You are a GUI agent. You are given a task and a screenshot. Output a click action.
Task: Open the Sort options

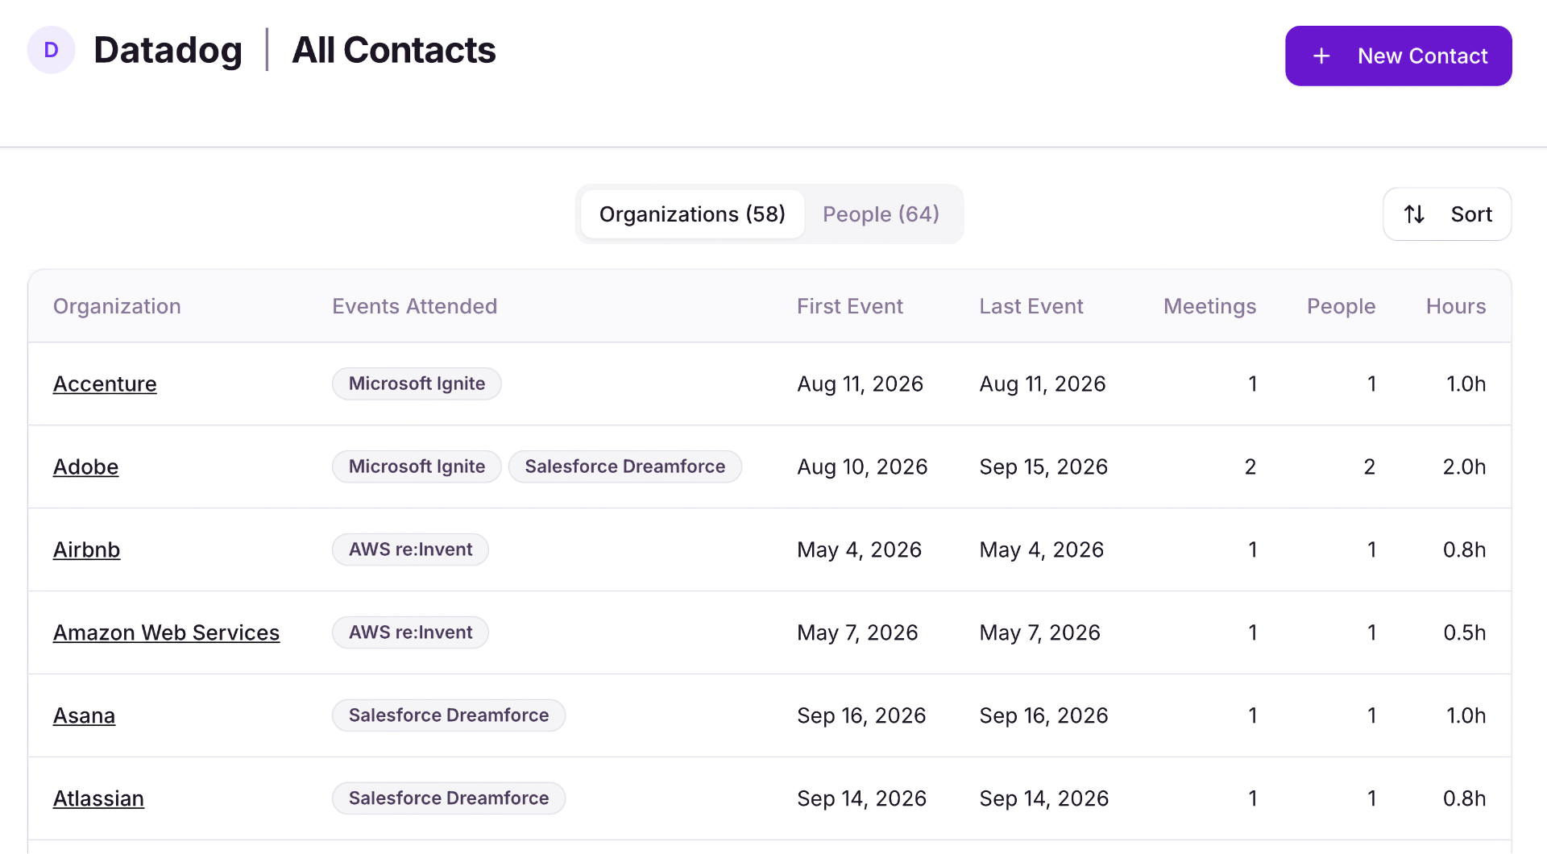coord(1447,214)
